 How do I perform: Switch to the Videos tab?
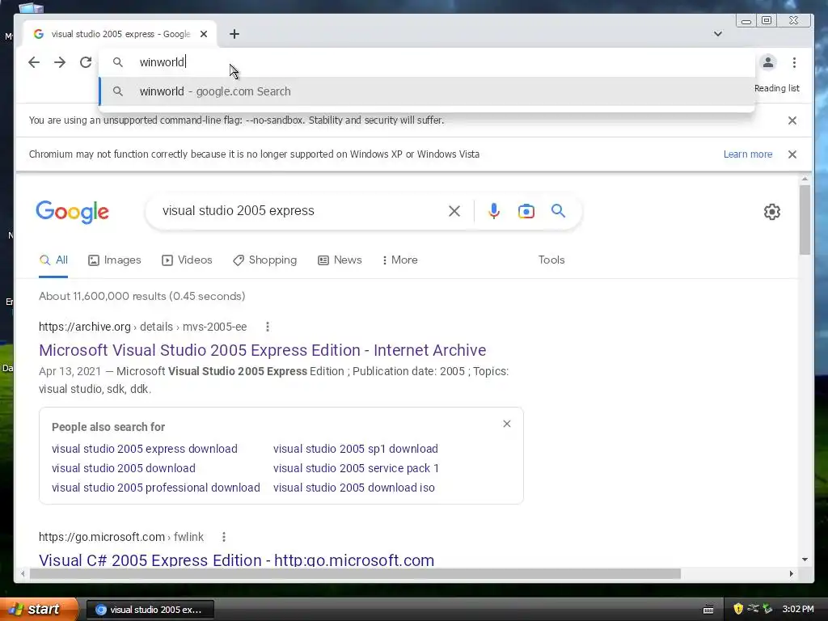[187, 260]
